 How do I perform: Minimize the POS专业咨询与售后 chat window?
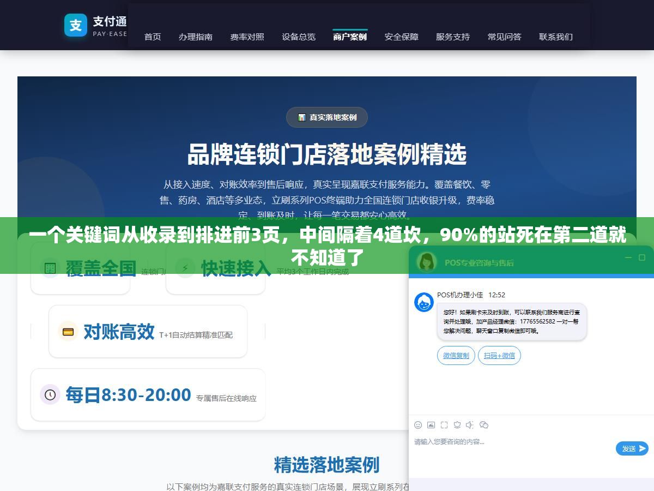pos(628,258)
